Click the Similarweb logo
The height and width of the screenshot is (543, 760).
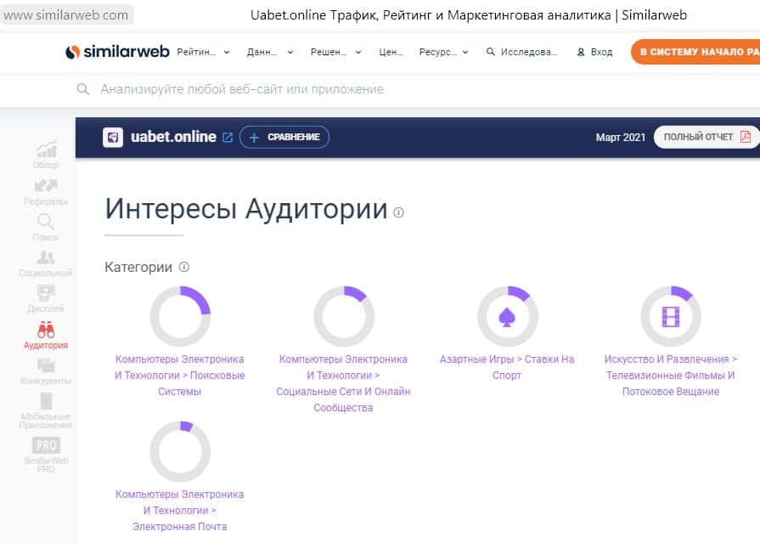(117, 52)
